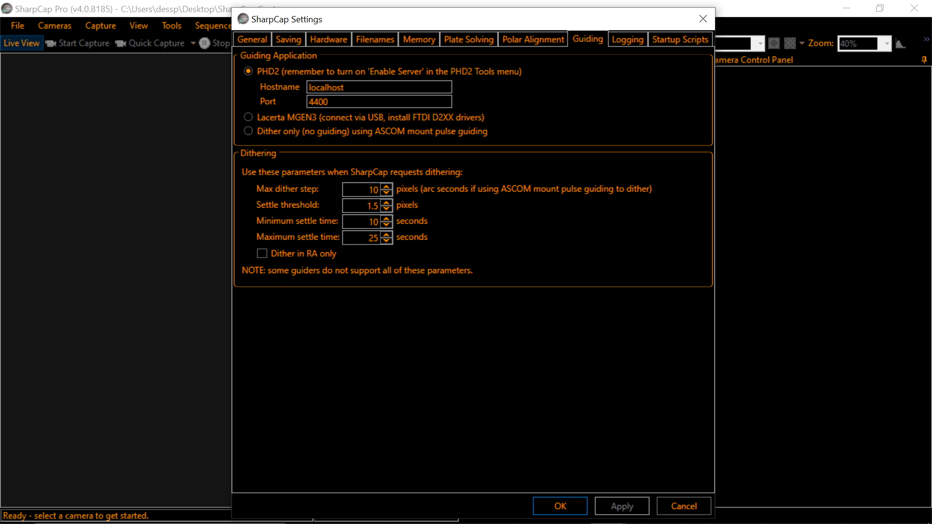The height and width of the screenshot is (524, 932).
Task: Increase Maximum settle time value
Action: tap(386, 234)
